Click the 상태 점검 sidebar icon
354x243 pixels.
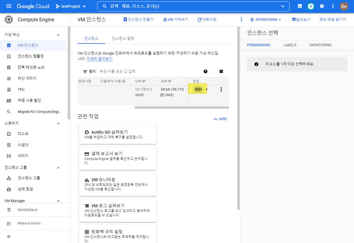[9, 189]
